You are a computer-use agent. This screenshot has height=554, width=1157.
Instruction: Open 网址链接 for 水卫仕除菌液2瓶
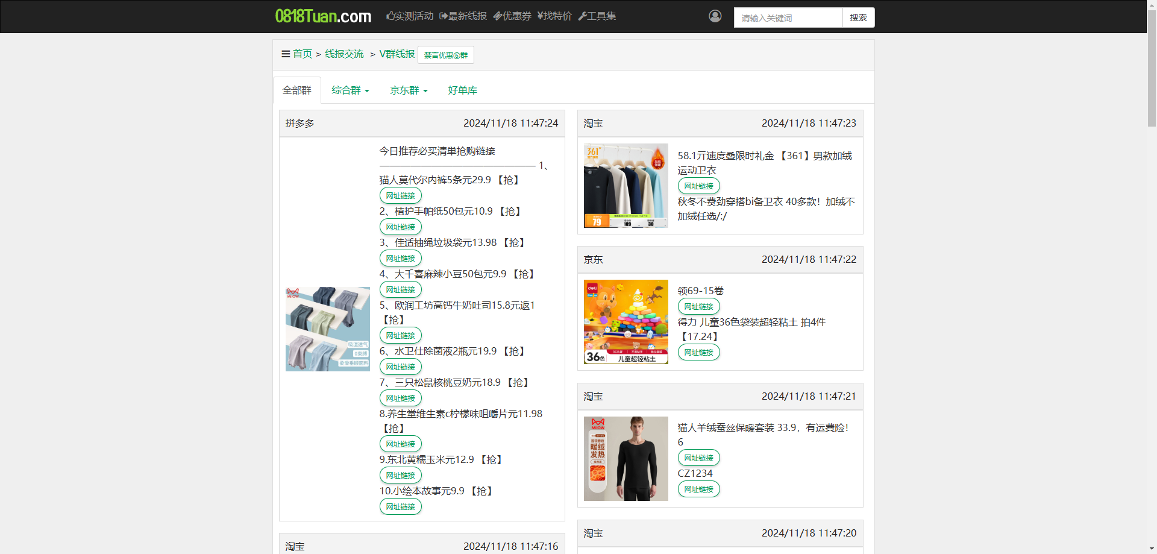click(400, 367)
